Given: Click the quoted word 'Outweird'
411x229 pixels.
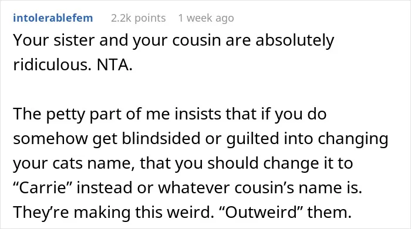Looking at the screenshot, I should click(261, 212).
